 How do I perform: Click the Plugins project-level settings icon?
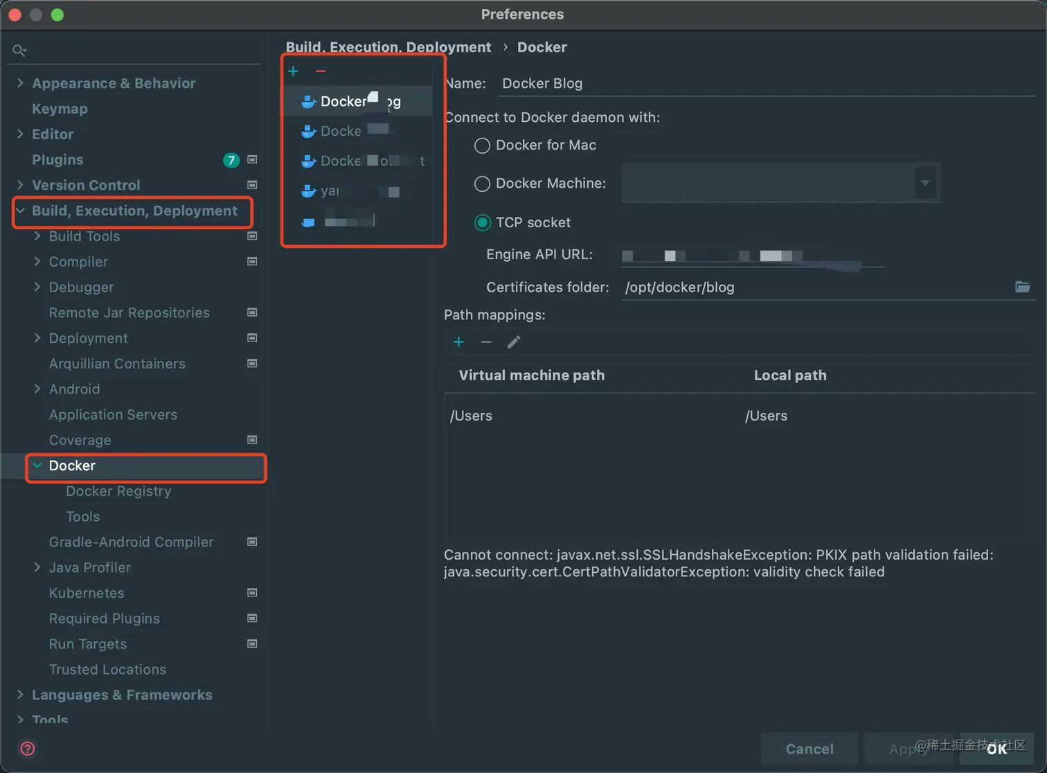coord(252,160)
